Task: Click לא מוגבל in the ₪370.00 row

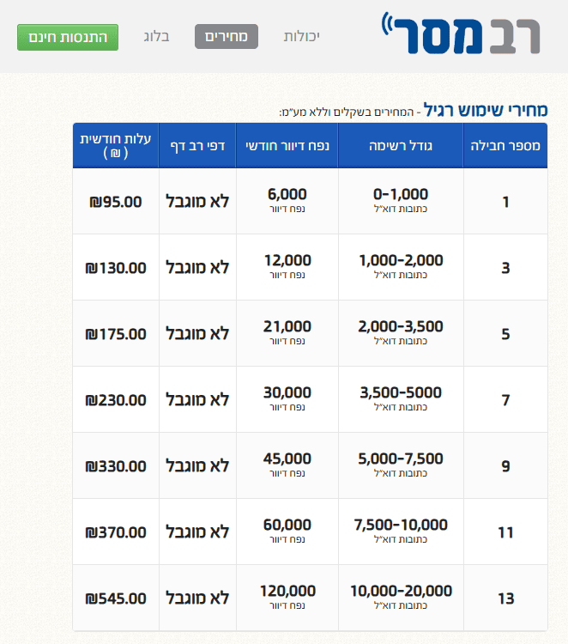Action: pyautogui.click(x=197, y=532)
